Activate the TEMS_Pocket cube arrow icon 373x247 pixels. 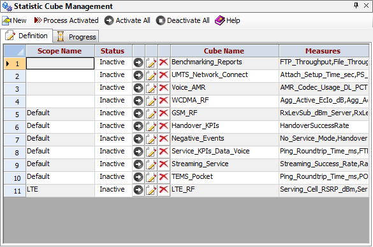[138, 177]
